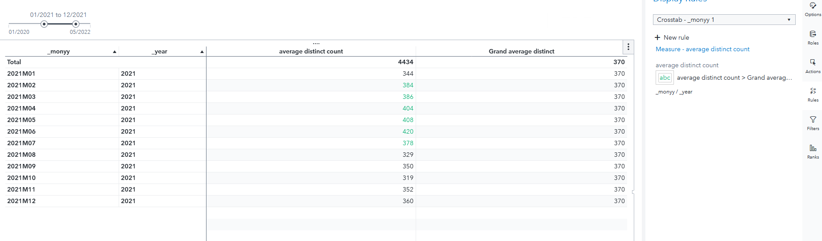Click the right handle of date range slider
Viewport: 822px width, 241px height.
(x=76, y=24)
